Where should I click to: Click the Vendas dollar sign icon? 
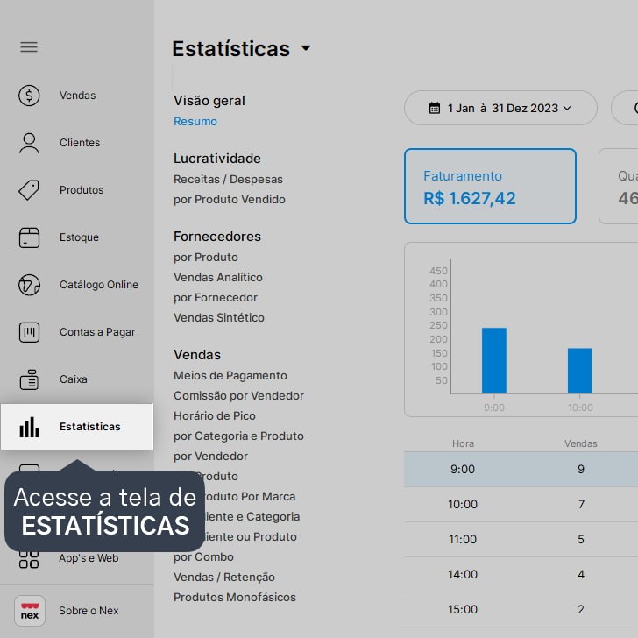click(29, 96)
